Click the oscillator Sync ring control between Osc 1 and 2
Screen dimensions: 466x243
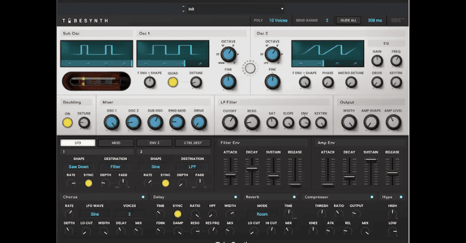(250, 69)
